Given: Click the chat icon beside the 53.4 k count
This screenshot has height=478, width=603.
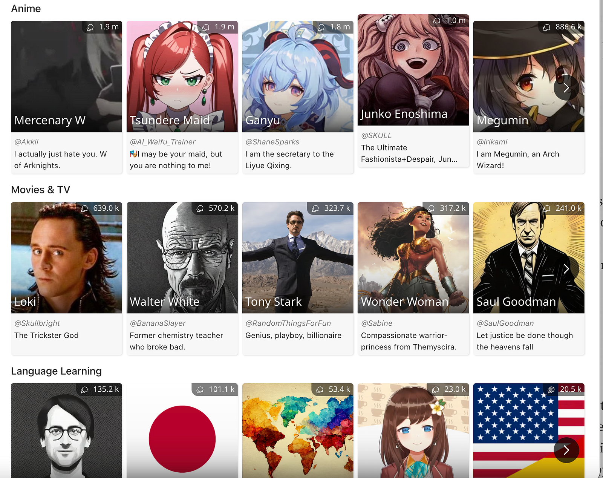Looking at the screenshot, I should (x=320, y=389).
